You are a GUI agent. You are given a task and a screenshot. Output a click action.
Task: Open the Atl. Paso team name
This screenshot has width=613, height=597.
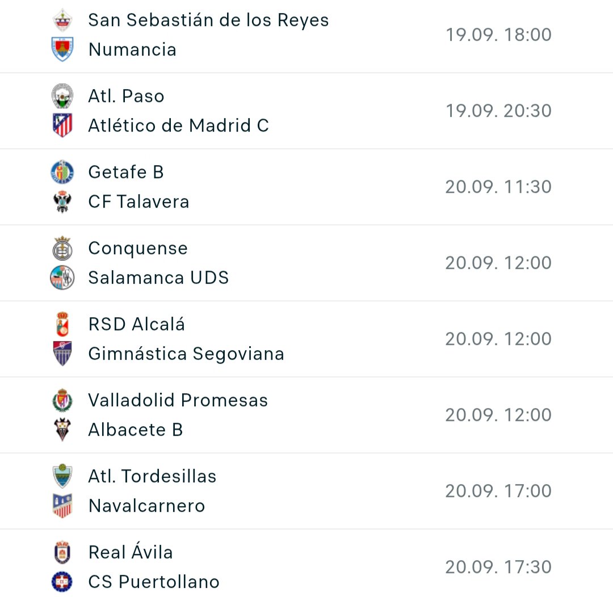126,96
